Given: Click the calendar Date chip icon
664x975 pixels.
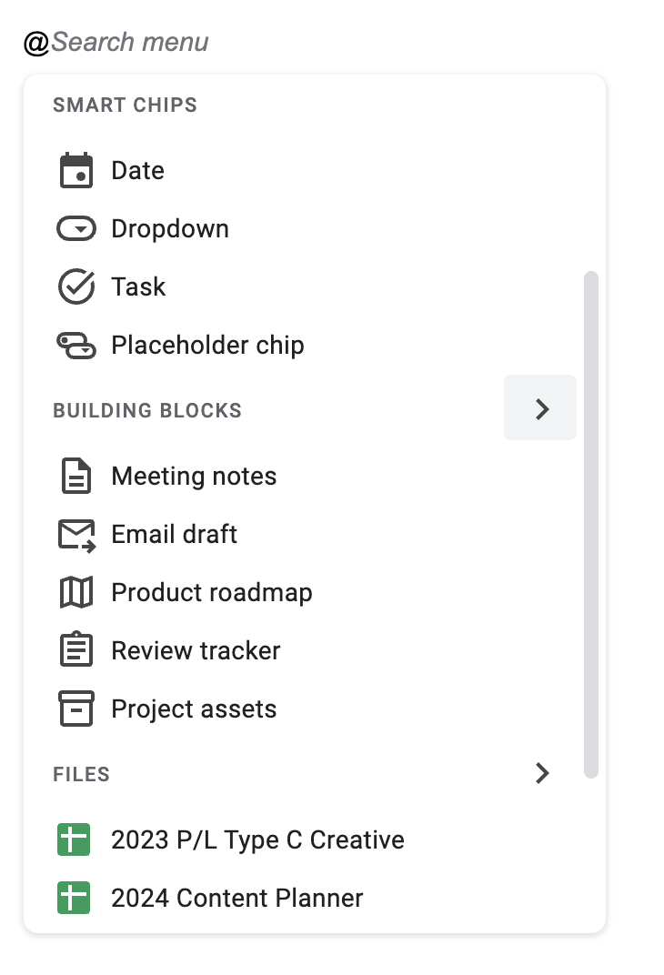Looking at the screenshot, I should coord(76,171).
